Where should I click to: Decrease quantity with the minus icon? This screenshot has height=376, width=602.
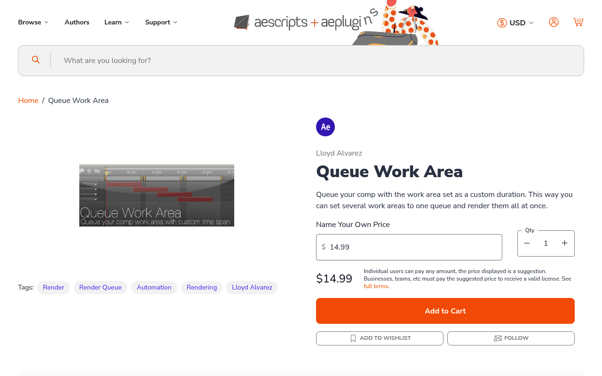pyautogui.click(x=527, y=243)
